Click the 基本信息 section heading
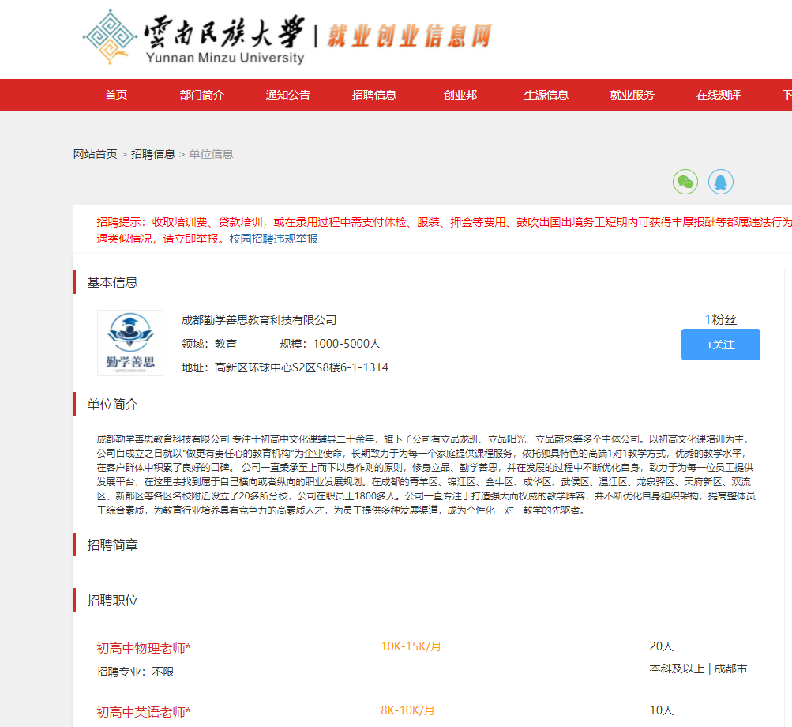 [x=112, y=282]
